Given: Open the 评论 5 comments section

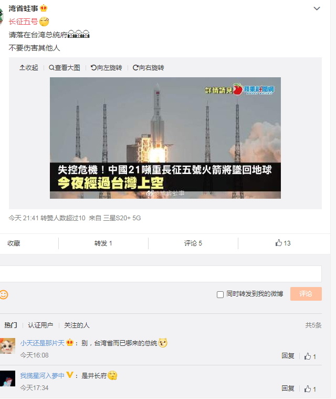Looking at the screenshot, I should click(193, 243).
